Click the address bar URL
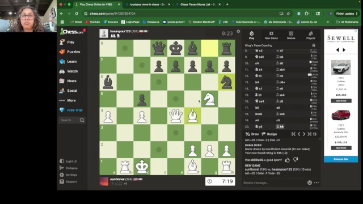This screenshot has width=363, height=204. pos(112,14)
